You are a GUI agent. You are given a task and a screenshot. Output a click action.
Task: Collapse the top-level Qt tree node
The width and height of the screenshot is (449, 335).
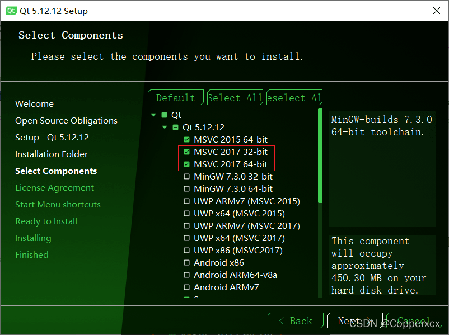(154, 115)
